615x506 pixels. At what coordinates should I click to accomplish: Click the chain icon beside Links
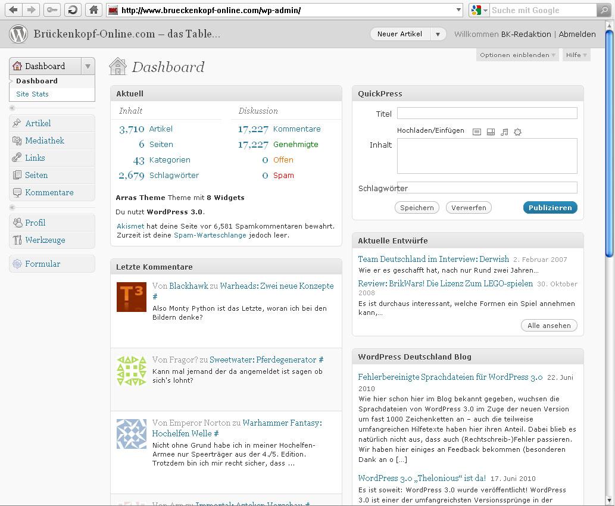[17, 158]
